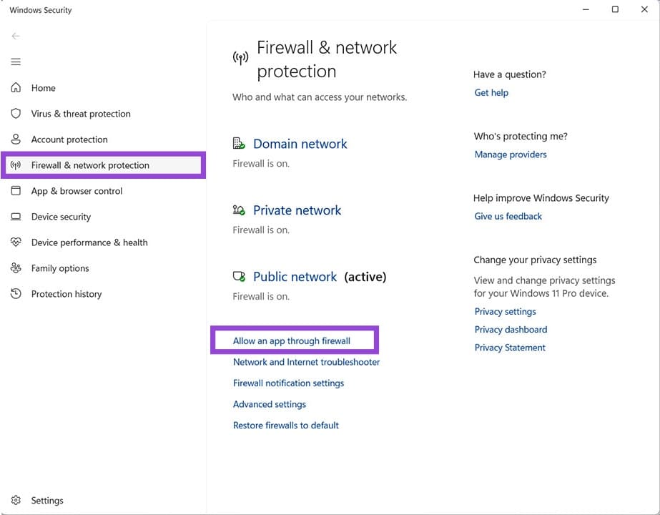Open the Privacy dashboard link
This screenshot has width=660, height=515.
pyautogui.click(x=511, y=330)
